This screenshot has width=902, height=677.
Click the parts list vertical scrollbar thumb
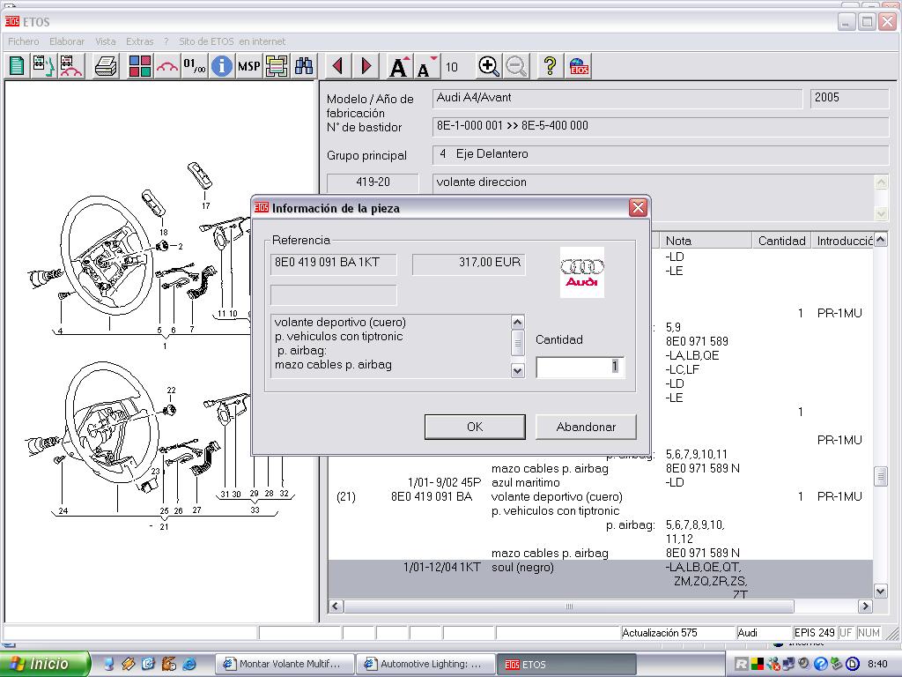880,477
